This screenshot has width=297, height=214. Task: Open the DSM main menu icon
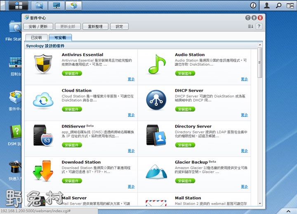click(x=19, y=5)
